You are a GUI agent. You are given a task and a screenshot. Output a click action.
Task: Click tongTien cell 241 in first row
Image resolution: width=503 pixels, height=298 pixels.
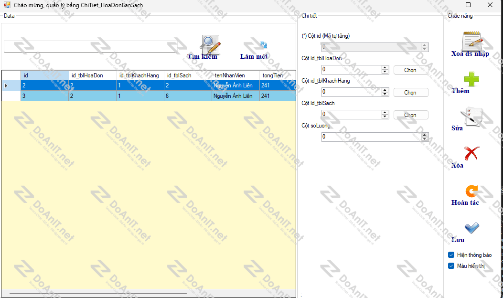pyautogui.click(x=278, y=85)
